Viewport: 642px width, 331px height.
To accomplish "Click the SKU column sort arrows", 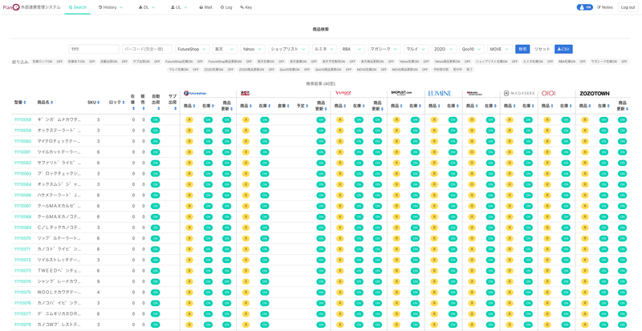I will click(x=99, y=102).
